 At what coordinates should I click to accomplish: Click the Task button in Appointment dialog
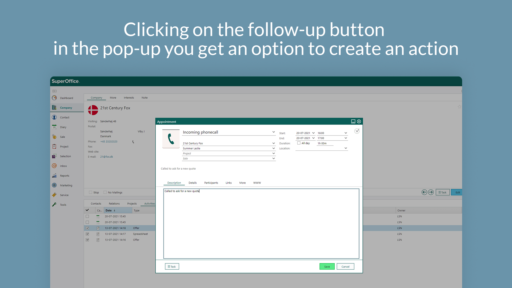coord(172,266)
